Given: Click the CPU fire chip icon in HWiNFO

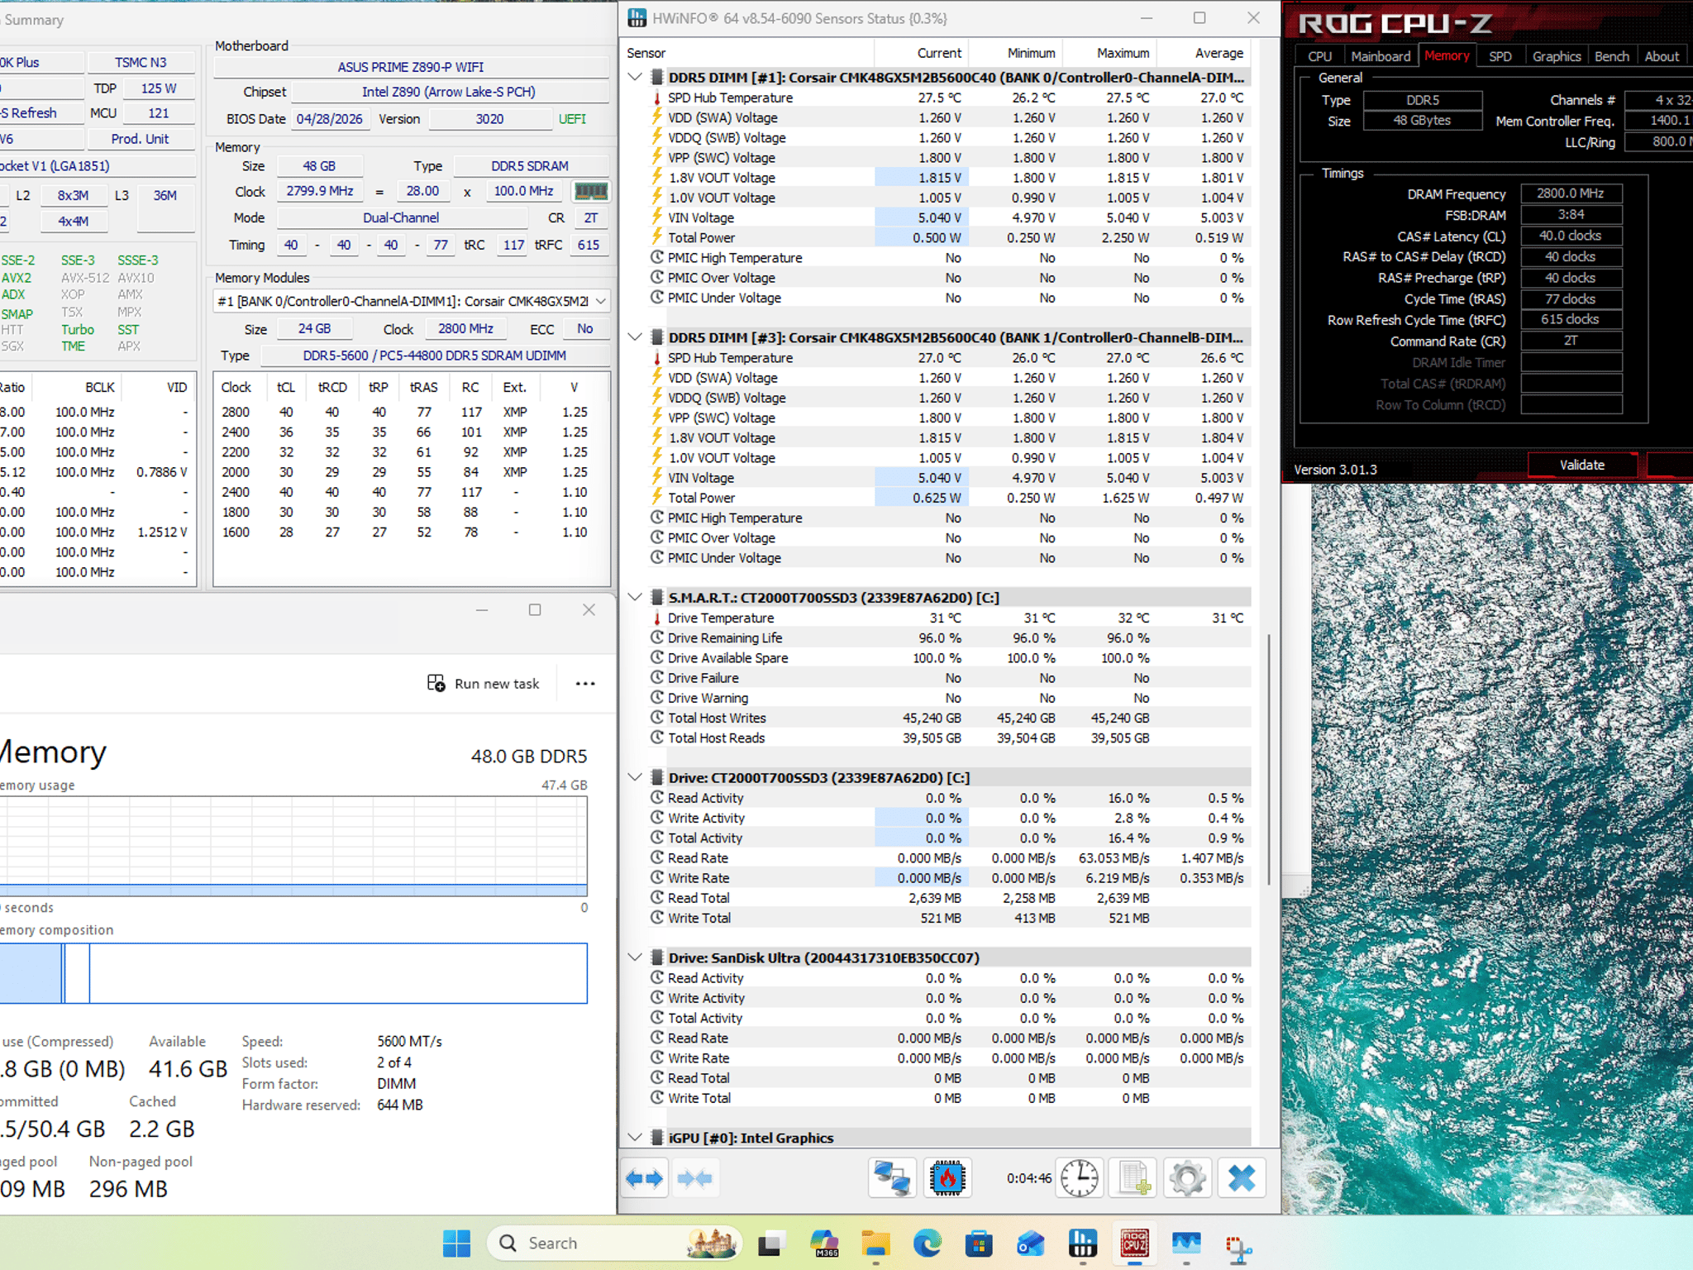Looking at the screenshot, I should point(947,1178).
